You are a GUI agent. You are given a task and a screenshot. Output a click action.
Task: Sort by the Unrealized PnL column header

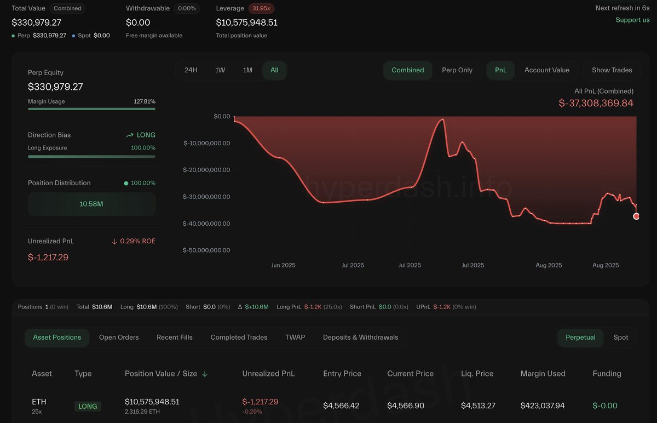268,374
